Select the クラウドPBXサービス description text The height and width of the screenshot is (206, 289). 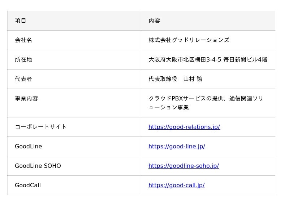(x=206, y=103)
